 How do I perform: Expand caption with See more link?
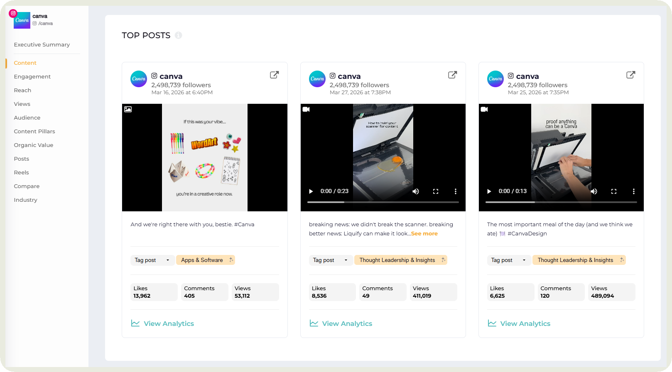click(x=424, y=233)
